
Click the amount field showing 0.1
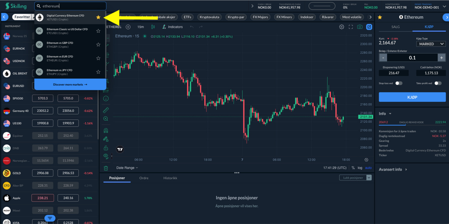[x=412, y=58]
